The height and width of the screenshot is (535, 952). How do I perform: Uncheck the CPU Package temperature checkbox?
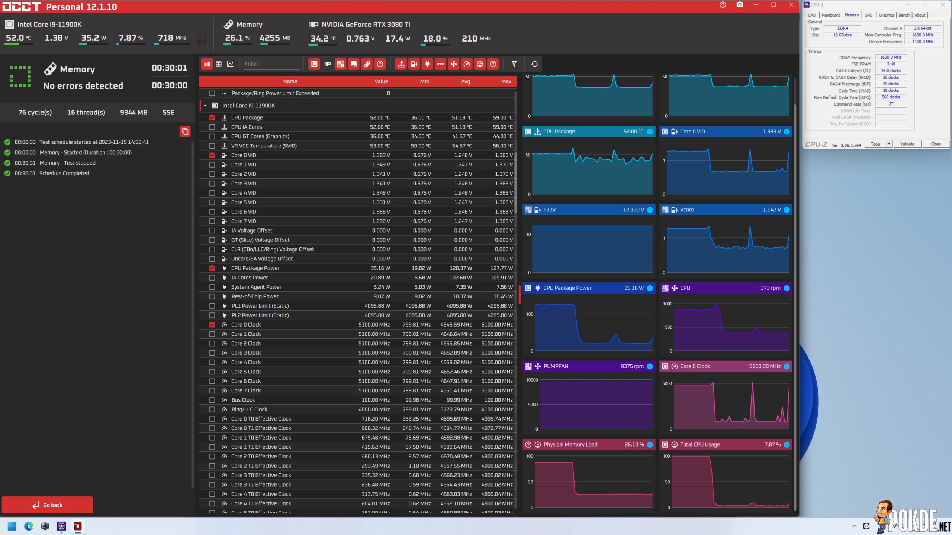[212, 117]
